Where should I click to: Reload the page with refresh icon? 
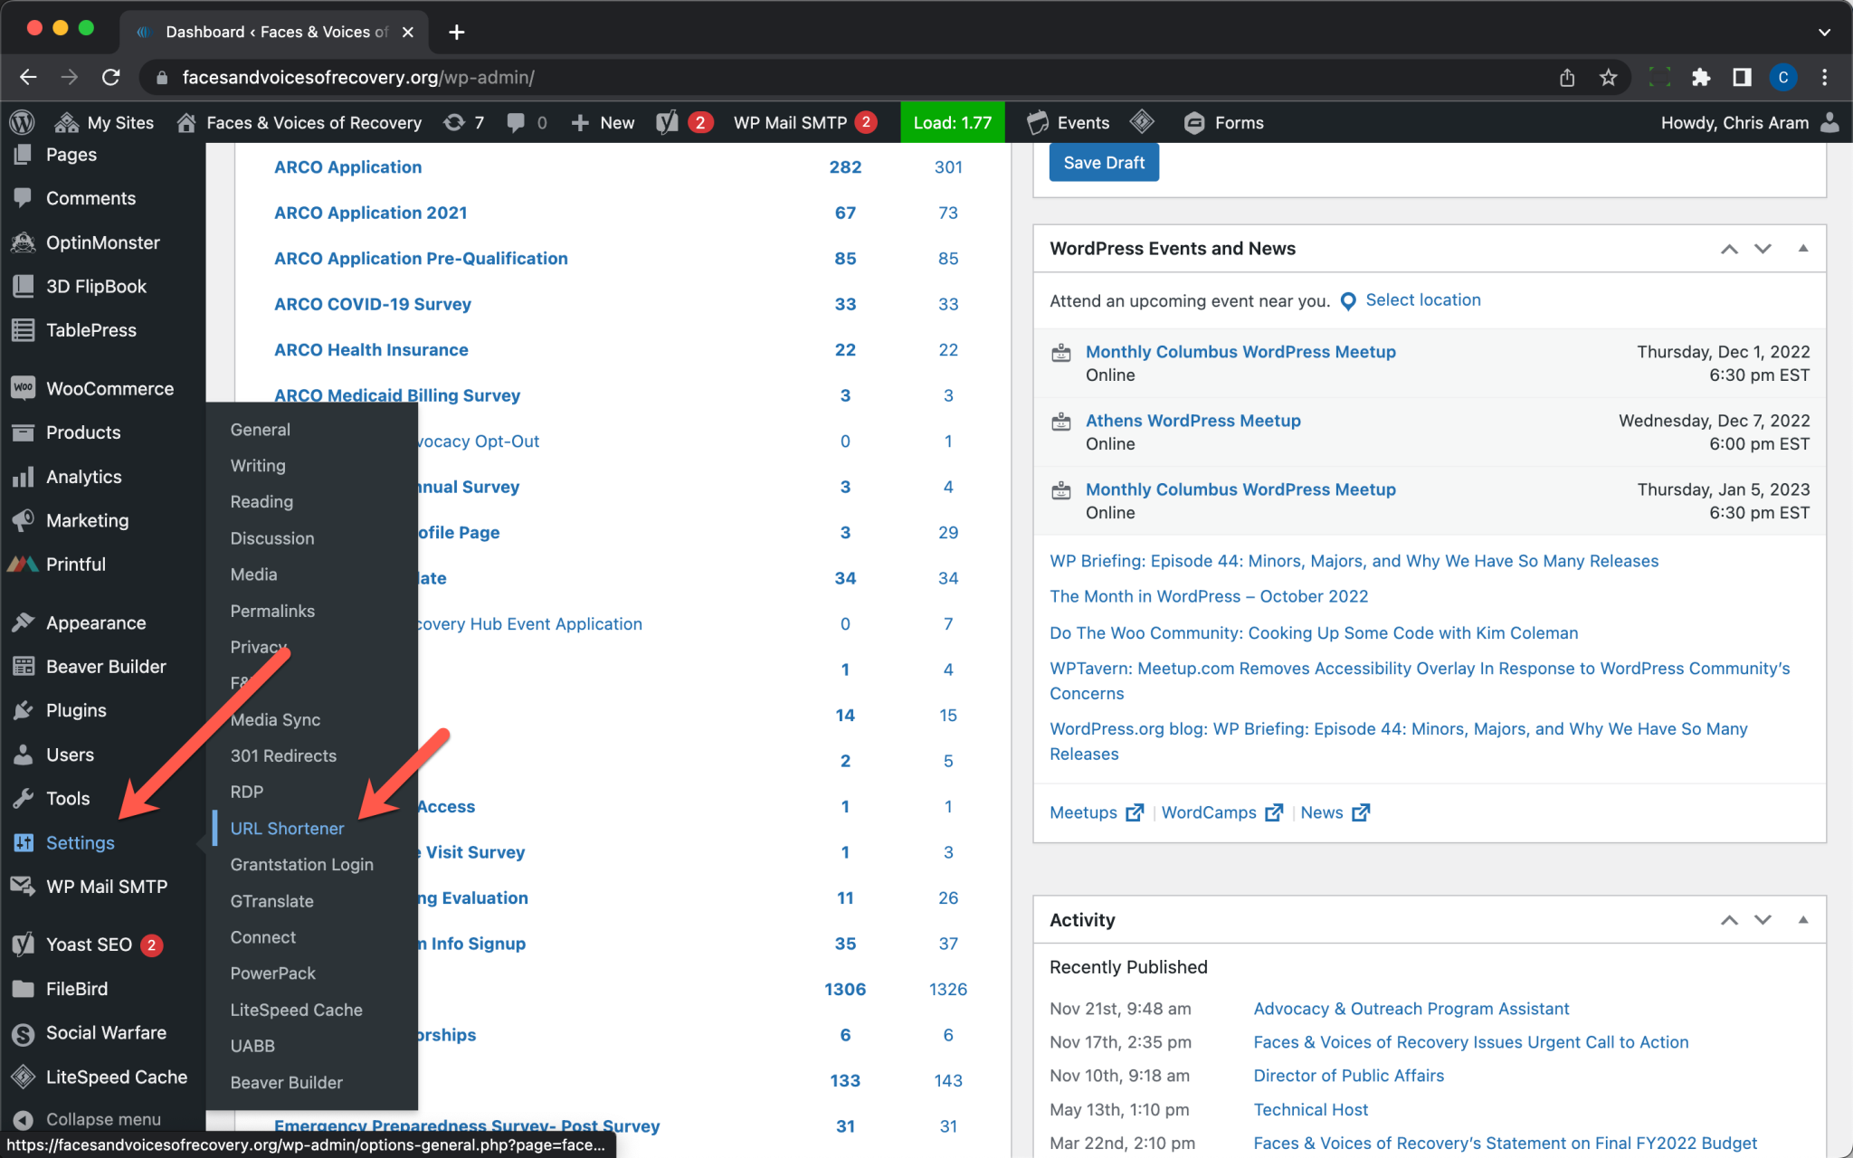110,78
